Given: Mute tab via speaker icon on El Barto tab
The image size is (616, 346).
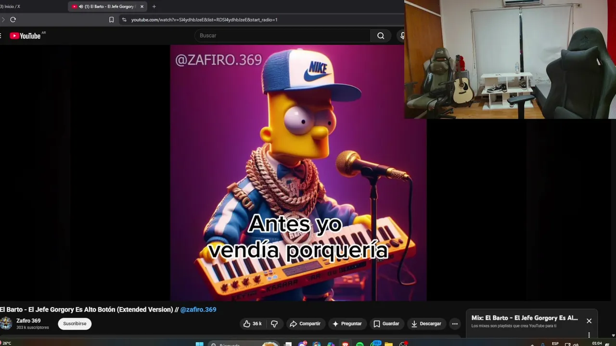Looking at the screenshot, I should 80,7.
